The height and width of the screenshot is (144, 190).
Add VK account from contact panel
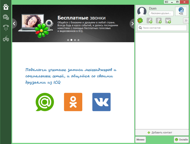click(168, 21)
